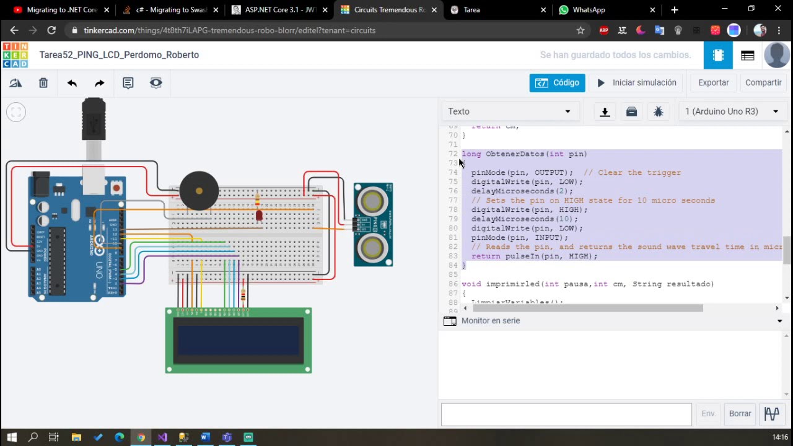Undo the last action
Screen dimensions: 793x446
72,83
